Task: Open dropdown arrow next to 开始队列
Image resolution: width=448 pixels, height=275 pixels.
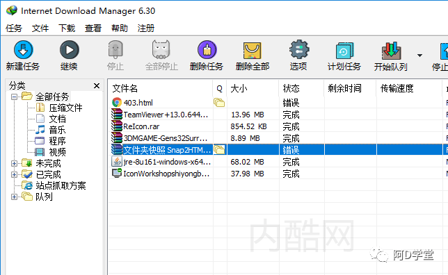Action: pyautogui.click(x=419, y=56)
